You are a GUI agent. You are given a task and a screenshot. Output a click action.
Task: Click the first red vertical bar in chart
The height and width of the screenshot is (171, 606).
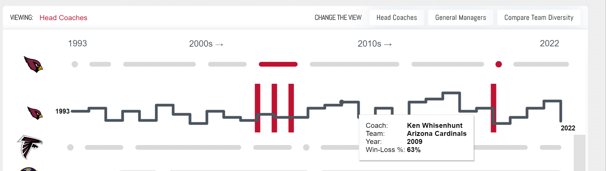click(x=257, y=108)
